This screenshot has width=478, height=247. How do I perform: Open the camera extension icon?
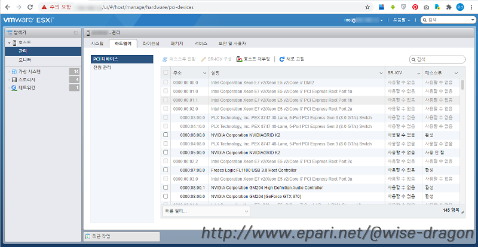(427, 7)
